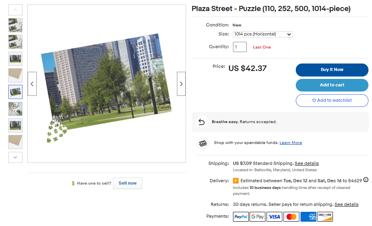Click the next image arrow on gallery
Viewport: 372px width, 226px height.
181,84
